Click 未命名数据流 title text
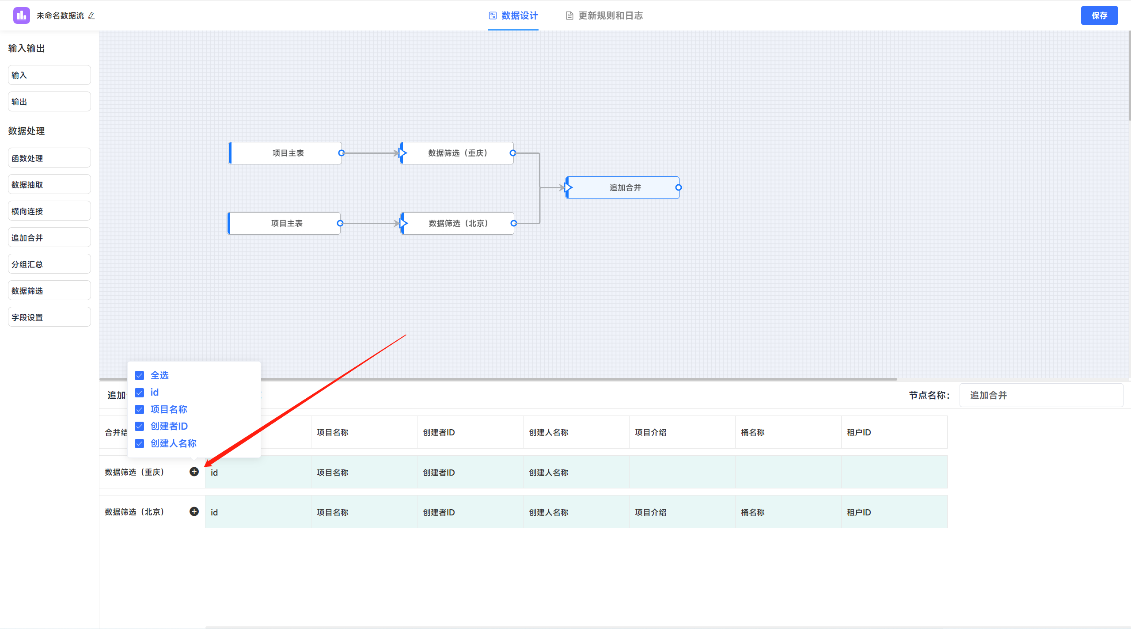This screenshot has width=1131, height=629. pos(60,16)
